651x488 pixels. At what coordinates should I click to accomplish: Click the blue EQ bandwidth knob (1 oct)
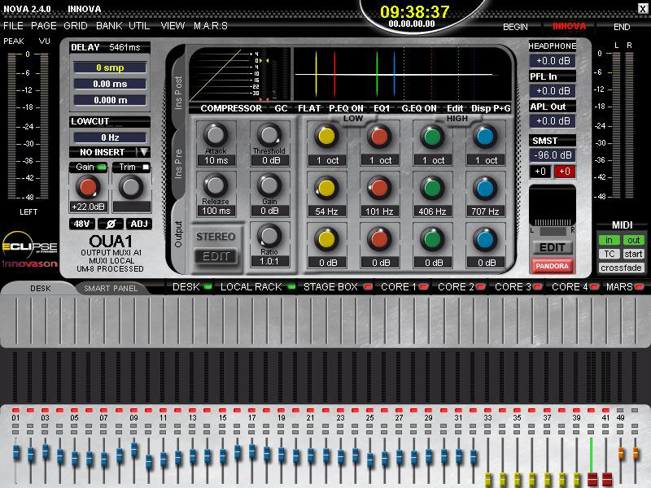tap(485, 137)
